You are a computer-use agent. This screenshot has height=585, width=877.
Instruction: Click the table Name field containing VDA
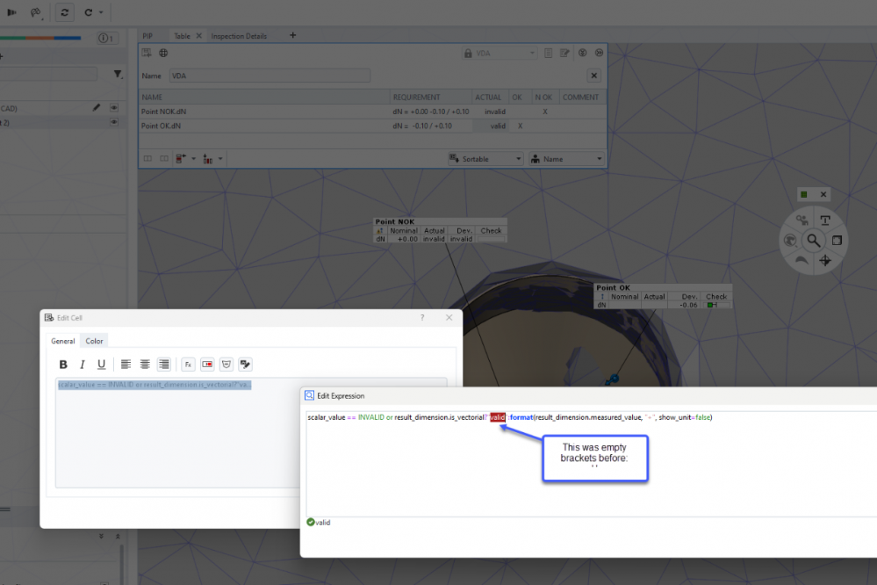(x=268, y=76)
